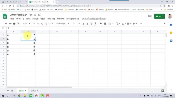Open the ดู (View) menu
Image resolution: width=175 pixels, height=98 pixels.
pos(23,19)
